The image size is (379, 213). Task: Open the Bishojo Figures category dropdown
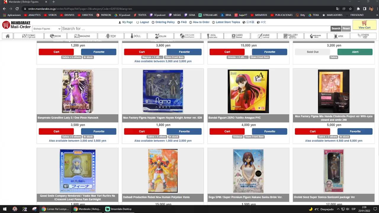coord(46,29)
